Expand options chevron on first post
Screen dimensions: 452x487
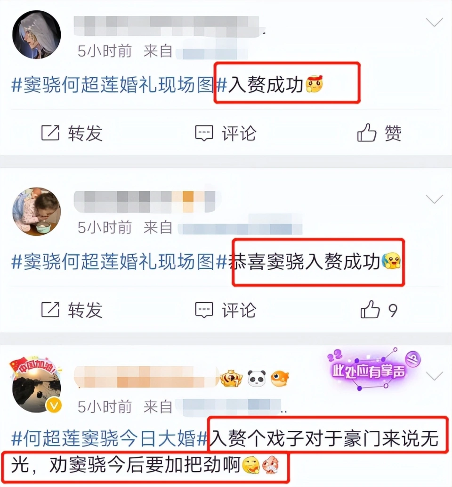pyautogui.click(x=434, y=22)
